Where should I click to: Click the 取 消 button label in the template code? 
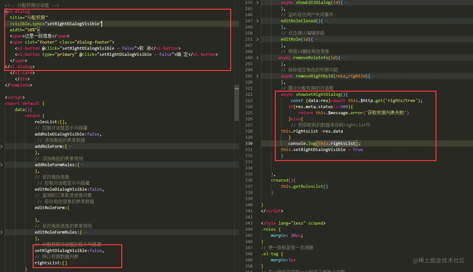coord(145,48)
